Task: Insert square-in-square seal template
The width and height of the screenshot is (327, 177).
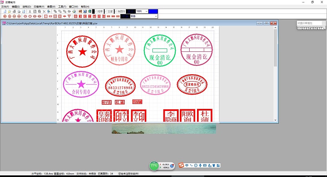Action: click(x=55, y=16)
